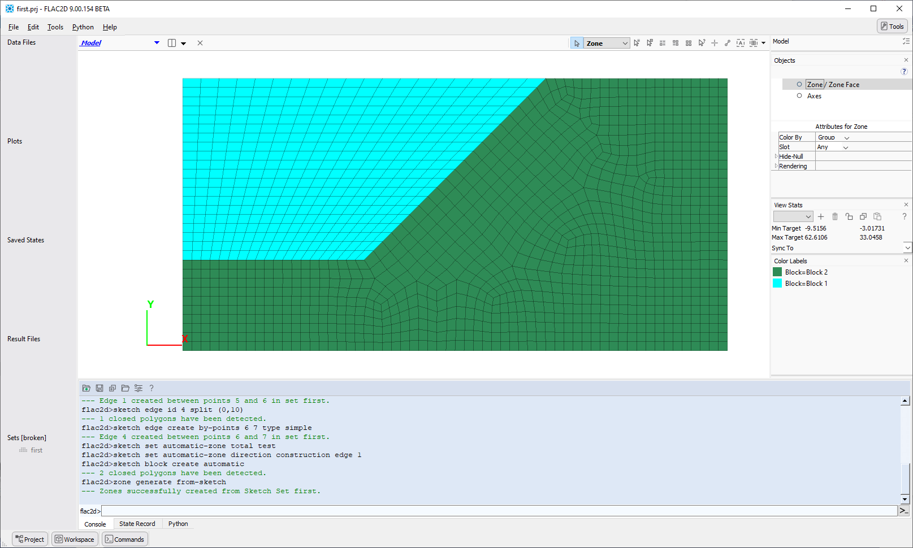Click the Block 2 green color swatch

(777, 272)
